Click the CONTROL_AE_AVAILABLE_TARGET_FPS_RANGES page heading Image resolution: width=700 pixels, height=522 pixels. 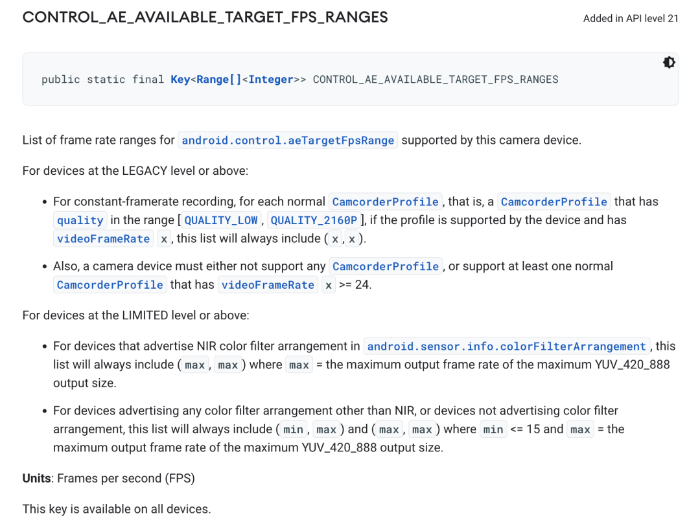205,17
